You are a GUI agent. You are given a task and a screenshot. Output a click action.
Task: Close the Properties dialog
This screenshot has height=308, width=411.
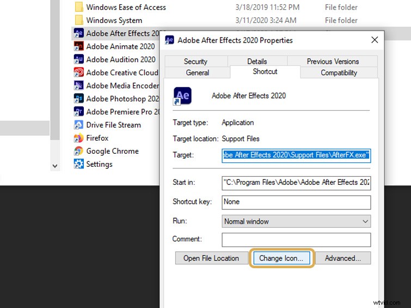click(375, 40)
